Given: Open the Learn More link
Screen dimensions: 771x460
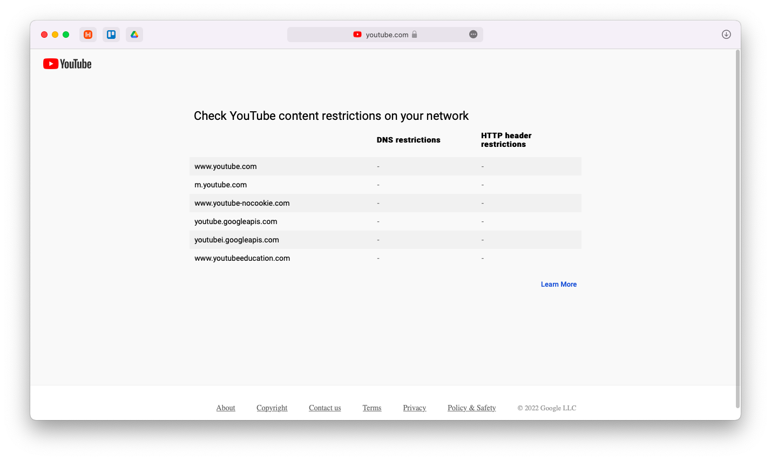Looking at the screenshot, I should coord(559,284).
